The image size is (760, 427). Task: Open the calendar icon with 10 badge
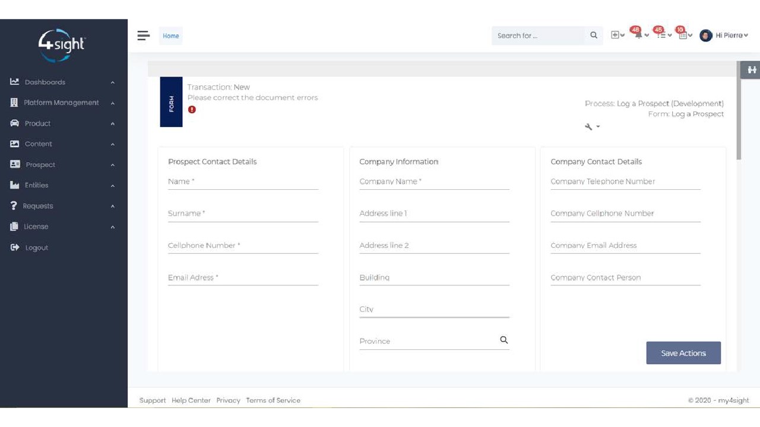683,36
